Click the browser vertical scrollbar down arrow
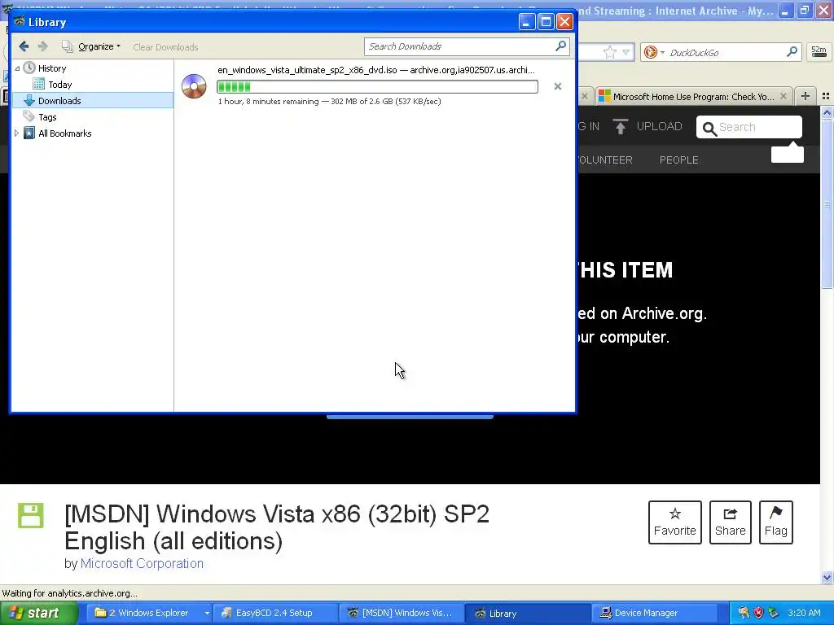The height and width of the screenshot is (625, 834). 827,577
